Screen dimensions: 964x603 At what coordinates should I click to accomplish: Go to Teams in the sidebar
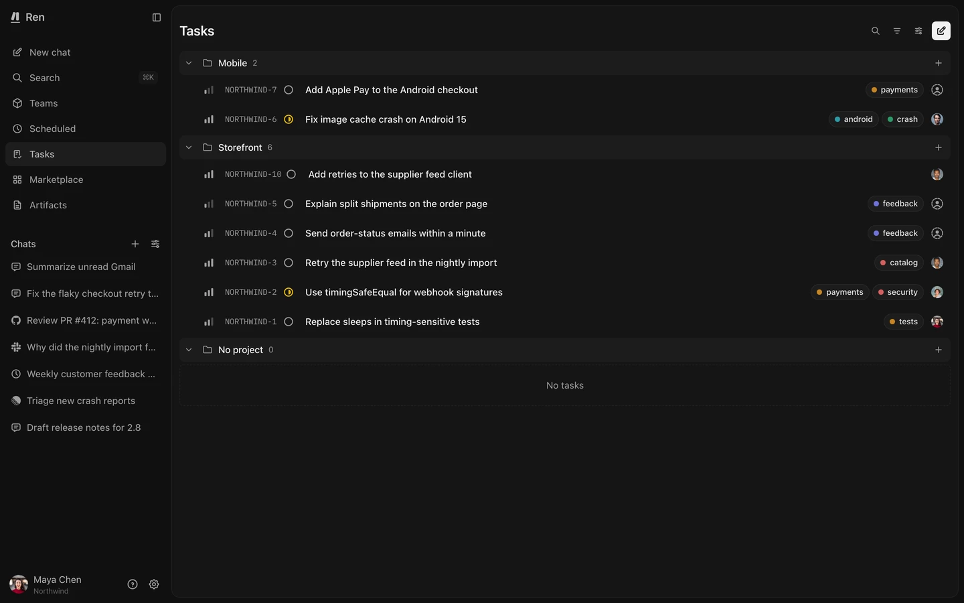click(x=86, y=103)
